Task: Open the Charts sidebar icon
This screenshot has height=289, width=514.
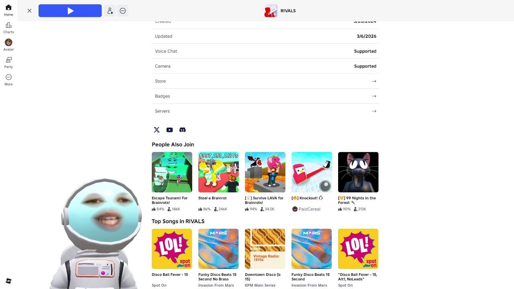Action: pos(8,28)
